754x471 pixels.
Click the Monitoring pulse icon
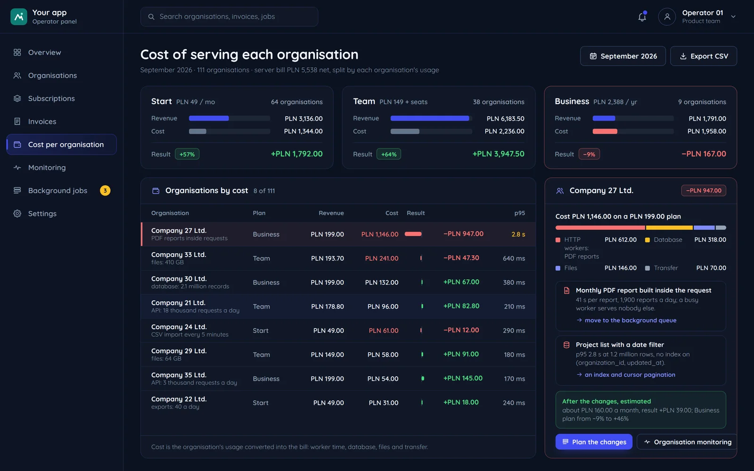pyautogui.click(x=17, y=168)
